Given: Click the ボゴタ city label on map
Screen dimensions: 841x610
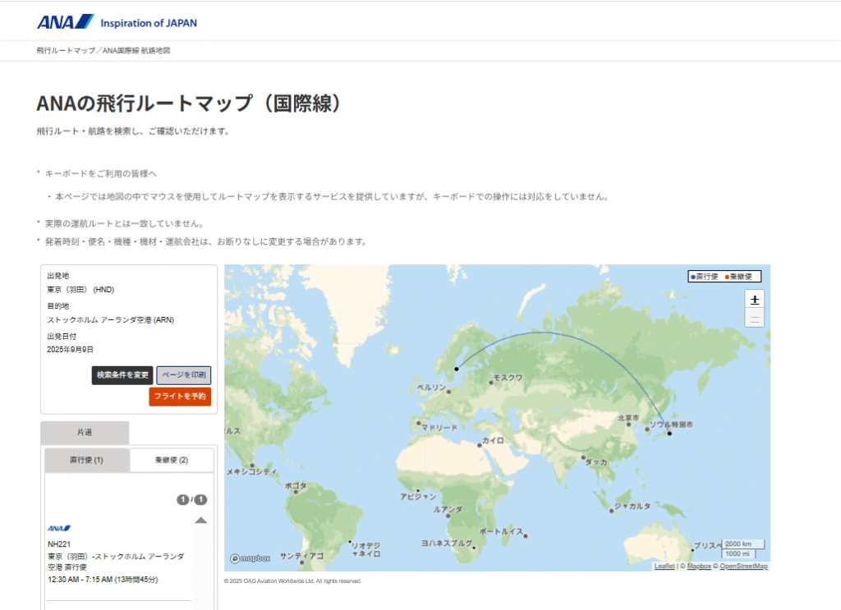Looking at the screenshot, I should [296, 486].
